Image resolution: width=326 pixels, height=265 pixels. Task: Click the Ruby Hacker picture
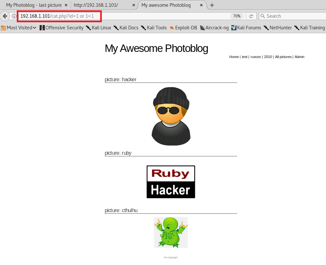coord(171,182)
